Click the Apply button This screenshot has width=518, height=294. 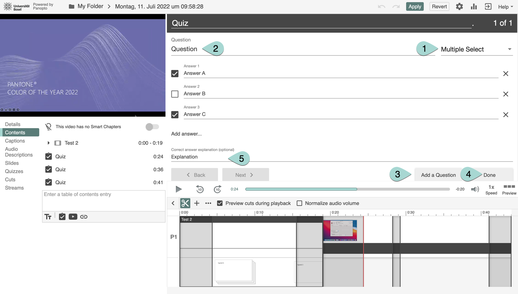tap(415, 6)
